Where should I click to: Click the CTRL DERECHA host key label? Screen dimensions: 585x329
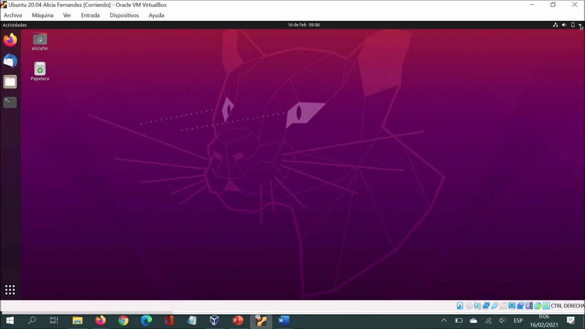pyautogui.click(x=568, y=306)
